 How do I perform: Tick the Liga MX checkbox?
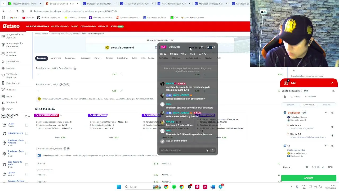pos(26,174)
